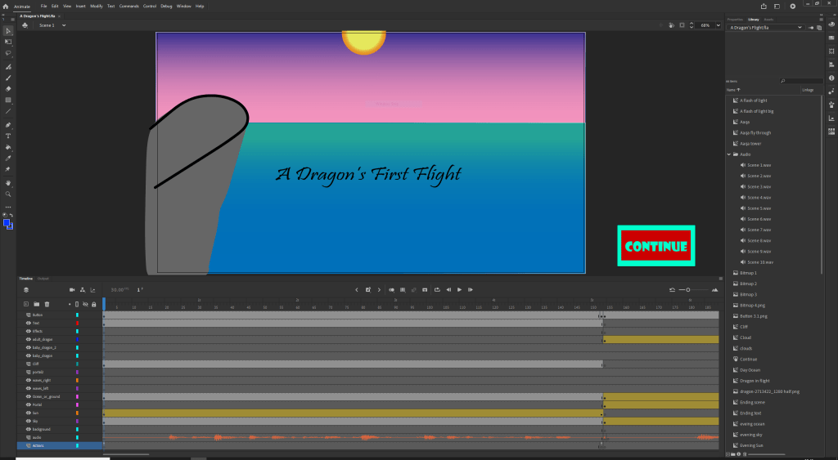The image size is (838, 460).
Task: Choose the Hand pan tool
Action: [x=8, y=183]
